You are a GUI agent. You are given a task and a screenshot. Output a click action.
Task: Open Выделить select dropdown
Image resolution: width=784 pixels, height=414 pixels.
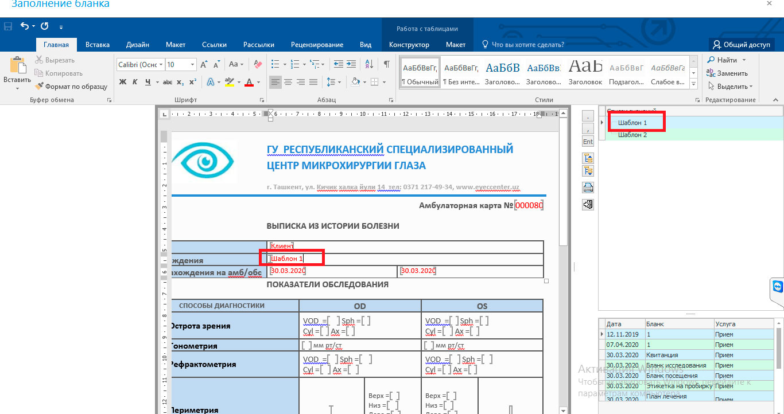coord(730,87)
